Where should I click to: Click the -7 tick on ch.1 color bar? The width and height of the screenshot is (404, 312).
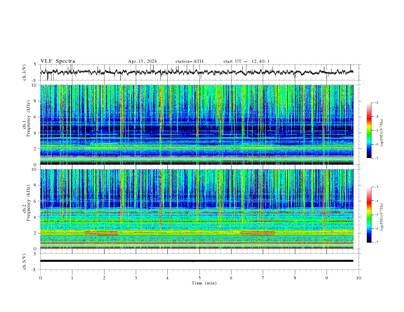376,158
